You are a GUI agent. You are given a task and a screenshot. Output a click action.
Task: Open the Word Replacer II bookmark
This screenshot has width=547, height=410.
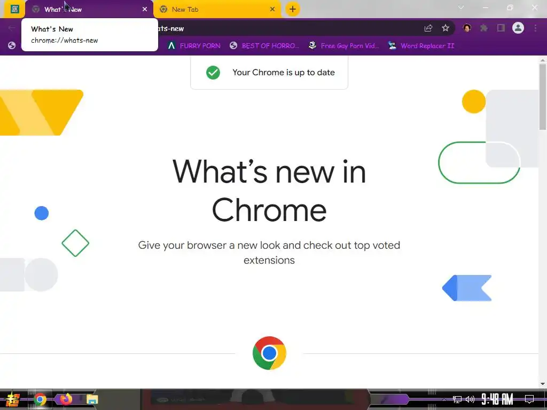tap(421, 46)
